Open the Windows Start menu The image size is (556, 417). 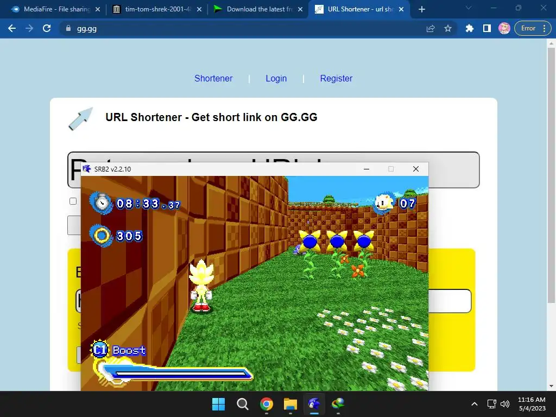pos(218,404)
